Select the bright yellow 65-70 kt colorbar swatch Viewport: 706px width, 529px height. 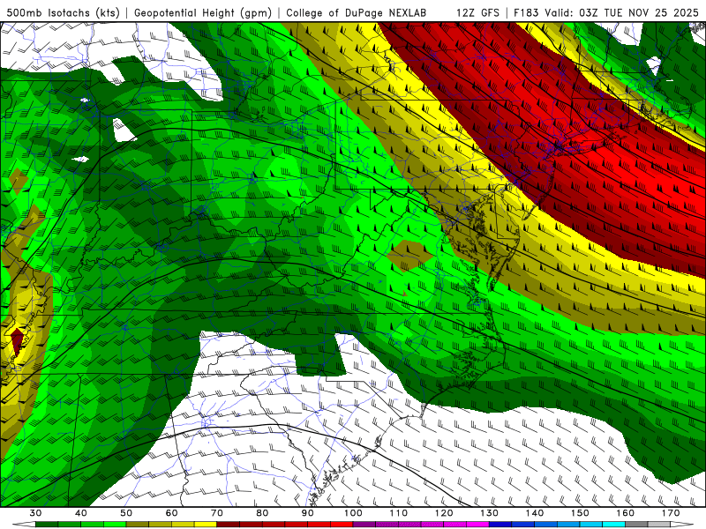(x=206, y=525)
